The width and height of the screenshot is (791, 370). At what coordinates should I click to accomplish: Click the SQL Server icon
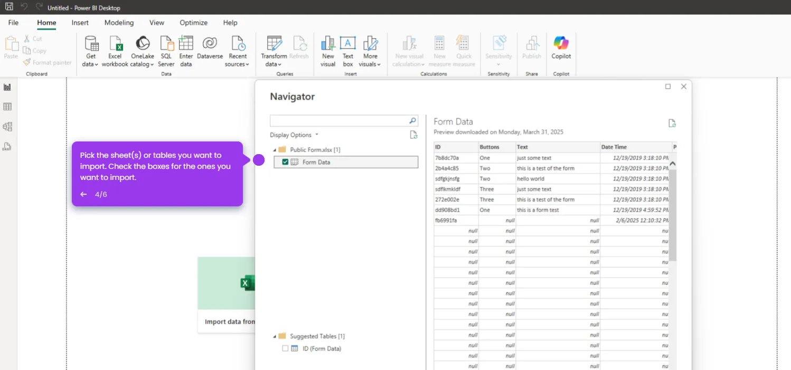[x=166, y=43]
